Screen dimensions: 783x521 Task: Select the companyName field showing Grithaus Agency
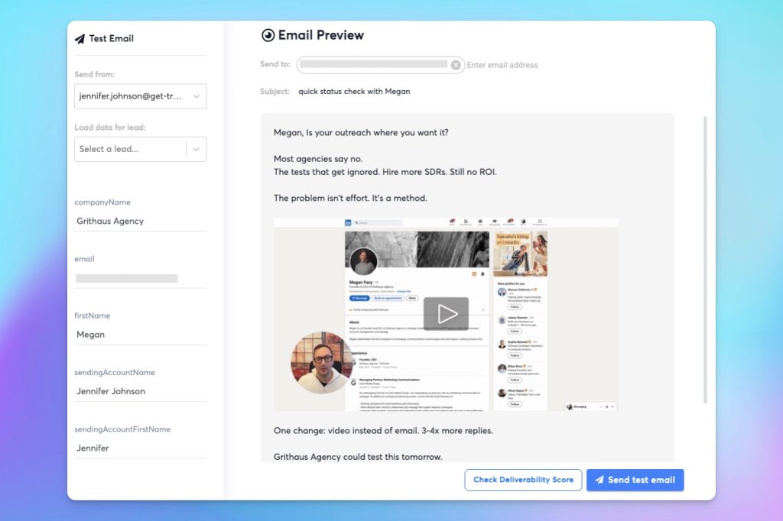[x=140, y=221]
